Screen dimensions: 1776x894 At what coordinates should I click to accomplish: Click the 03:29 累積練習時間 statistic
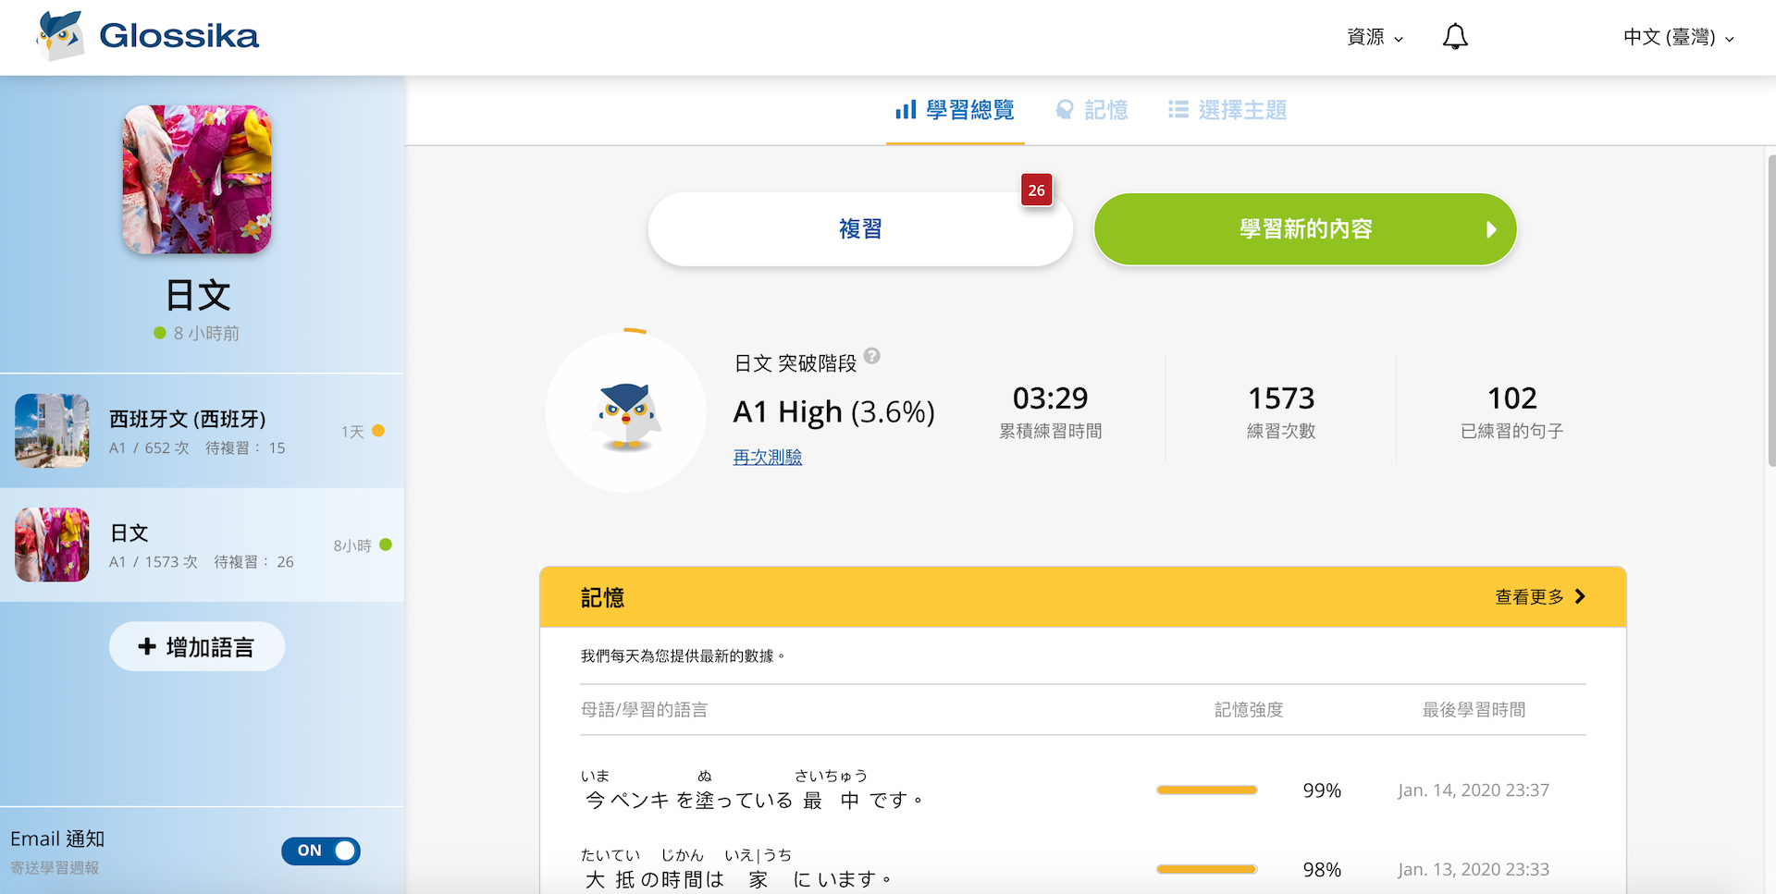click(1051, 411)
